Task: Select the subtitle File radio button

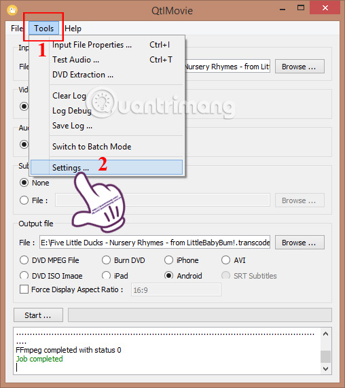Action: [x=24, y=200]
